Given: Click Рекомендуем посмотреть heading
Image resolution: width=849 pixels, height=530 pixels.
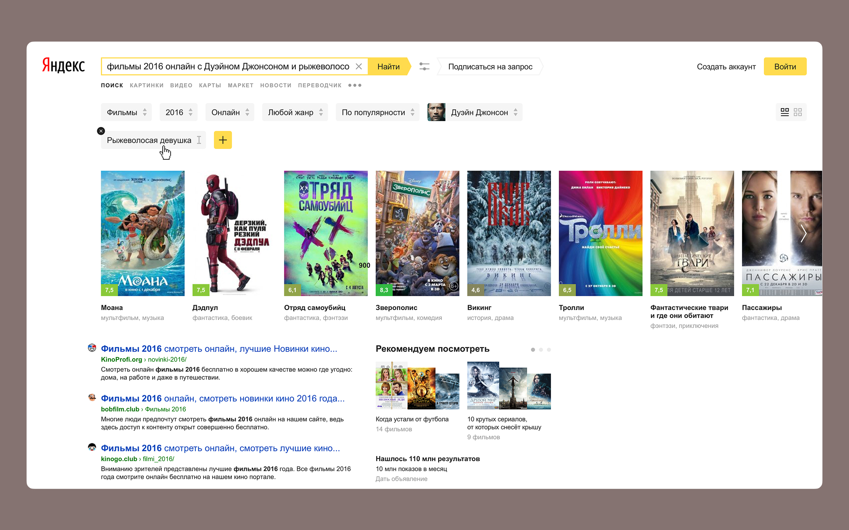Looking at the screenshot, I should pos(432,349).
